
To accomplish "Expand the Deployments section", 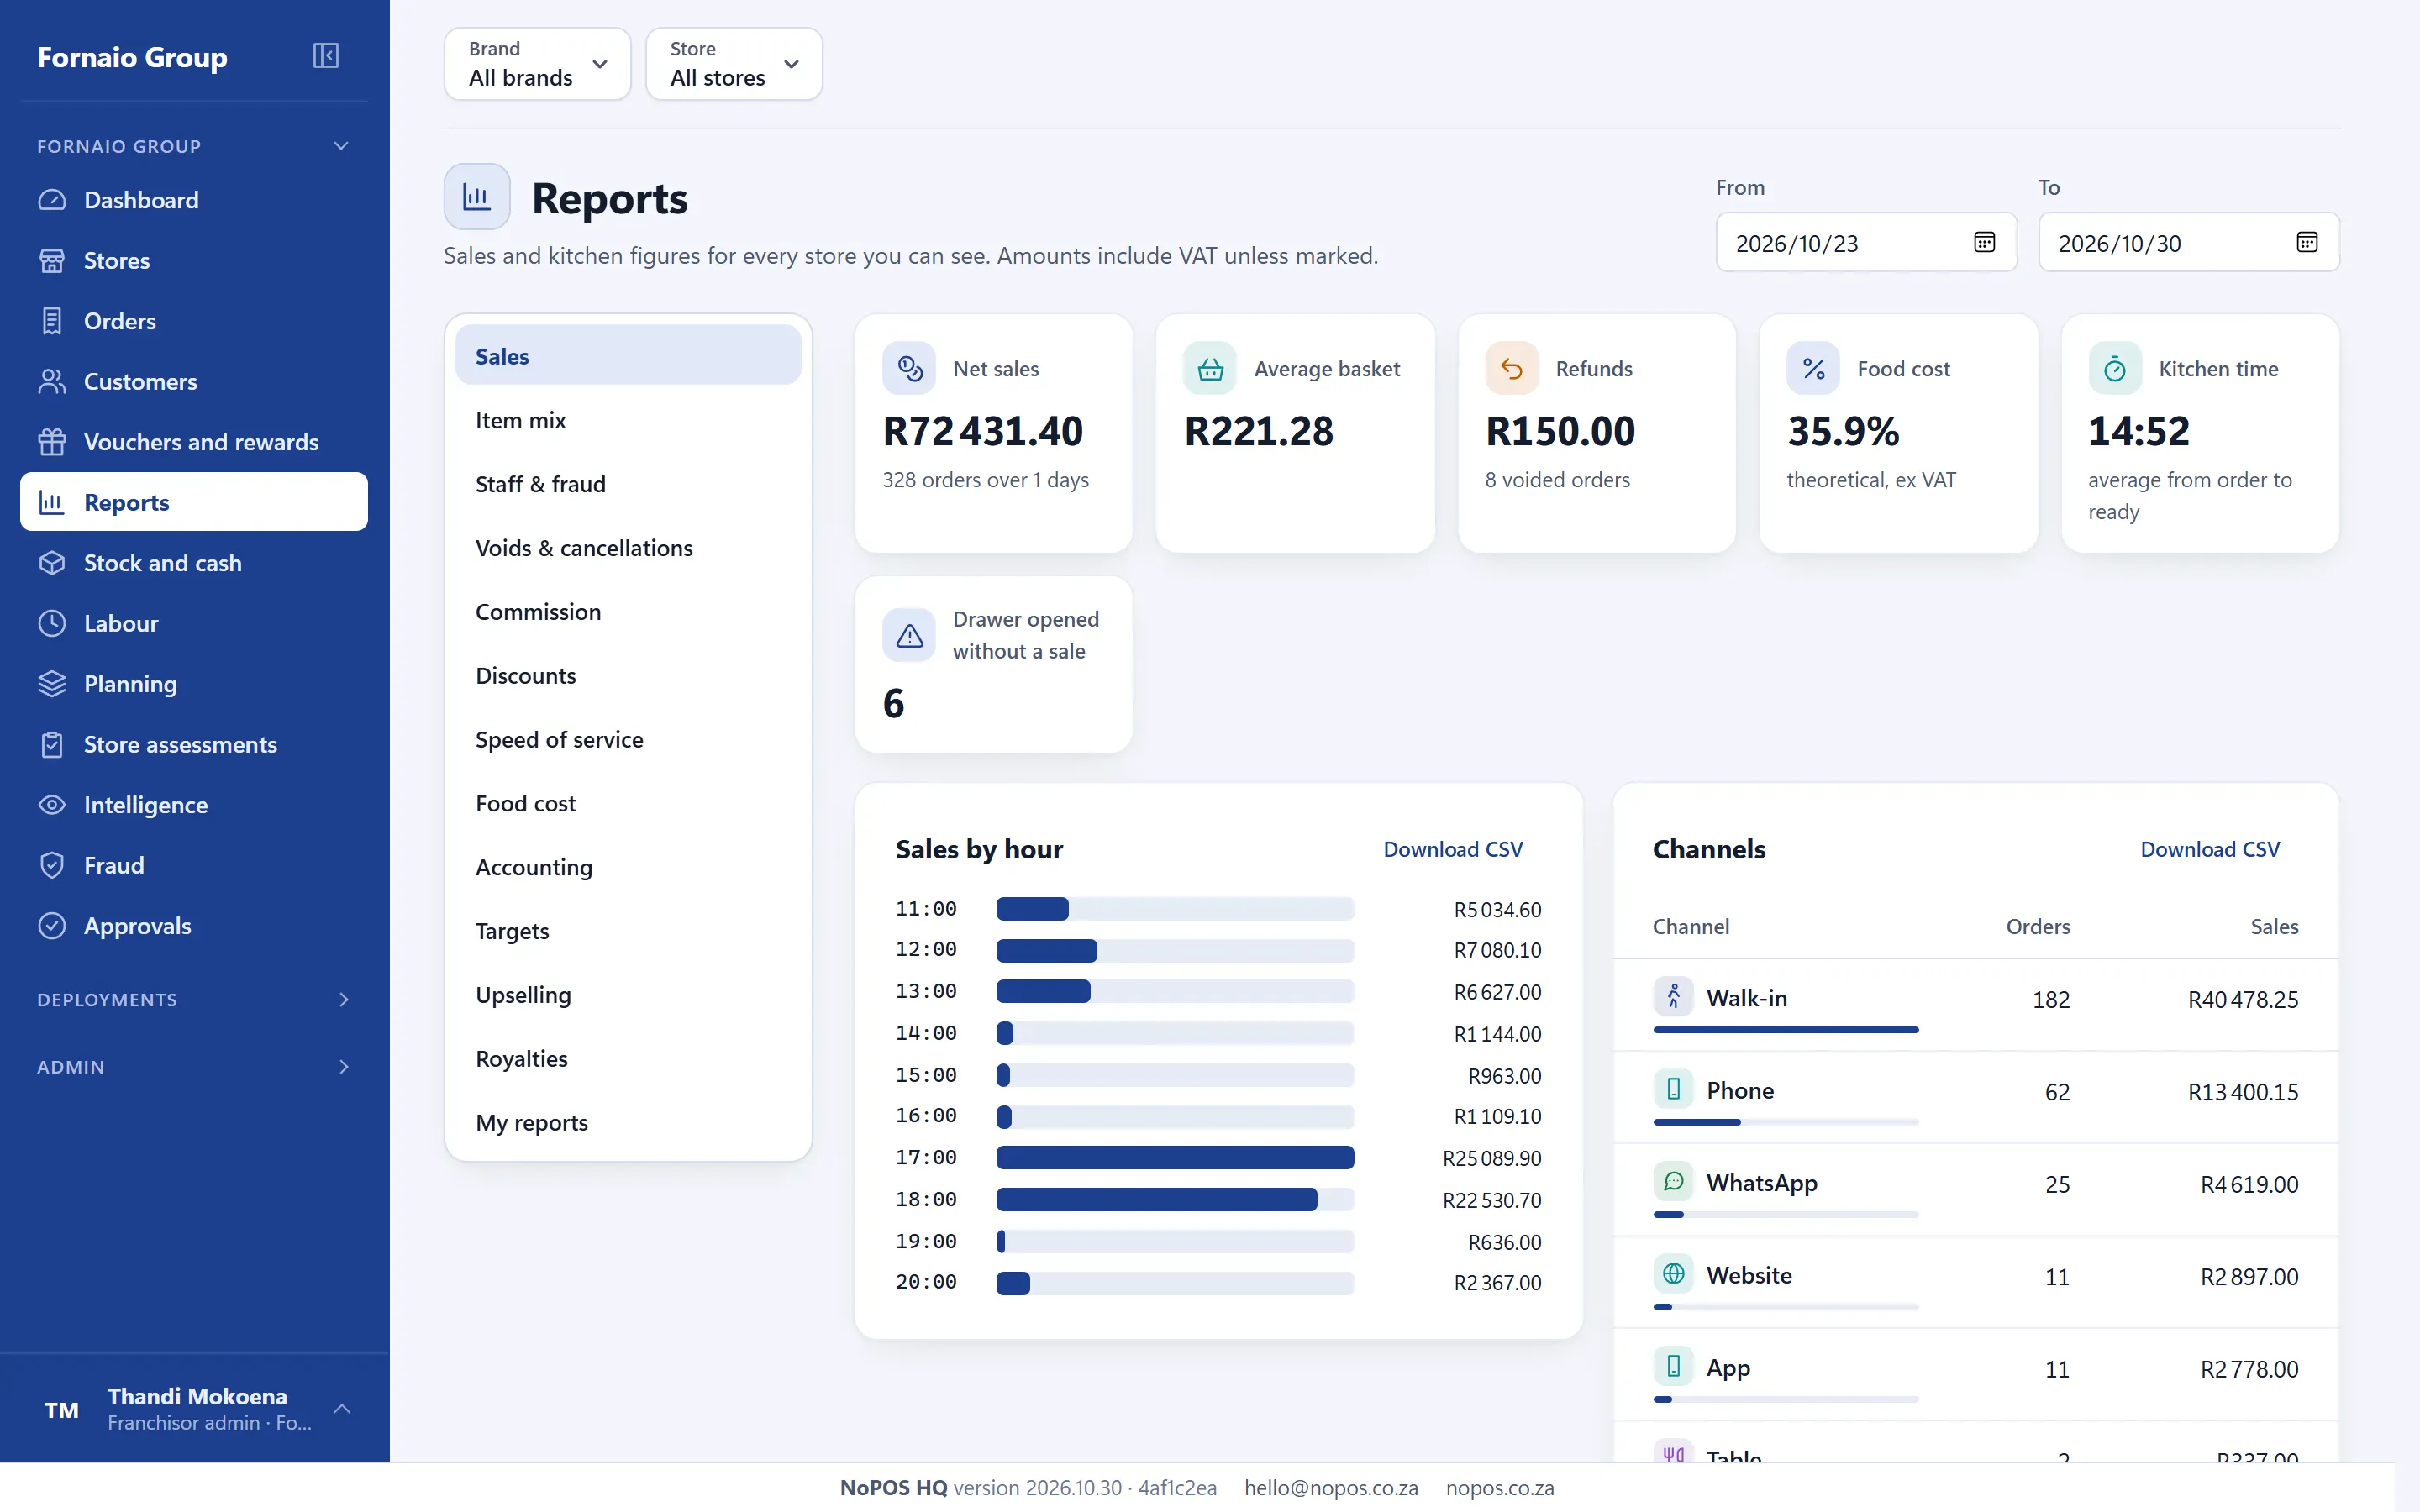I will [194, 1000].
